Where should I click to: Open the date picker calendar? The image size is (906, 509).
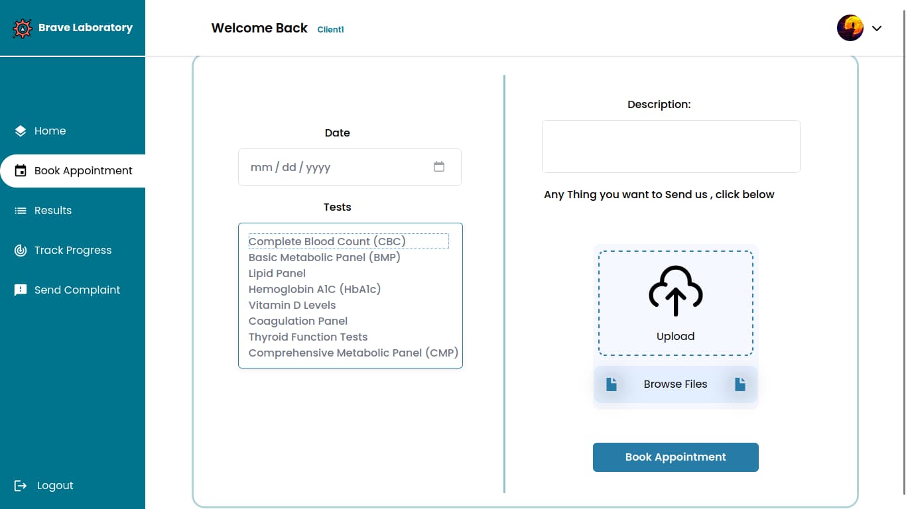tap(439, 167)
